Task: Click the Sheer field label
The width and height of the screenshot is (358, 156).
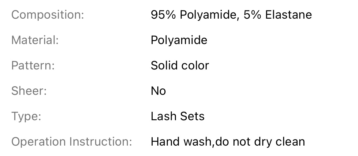Action: point(29,91)
